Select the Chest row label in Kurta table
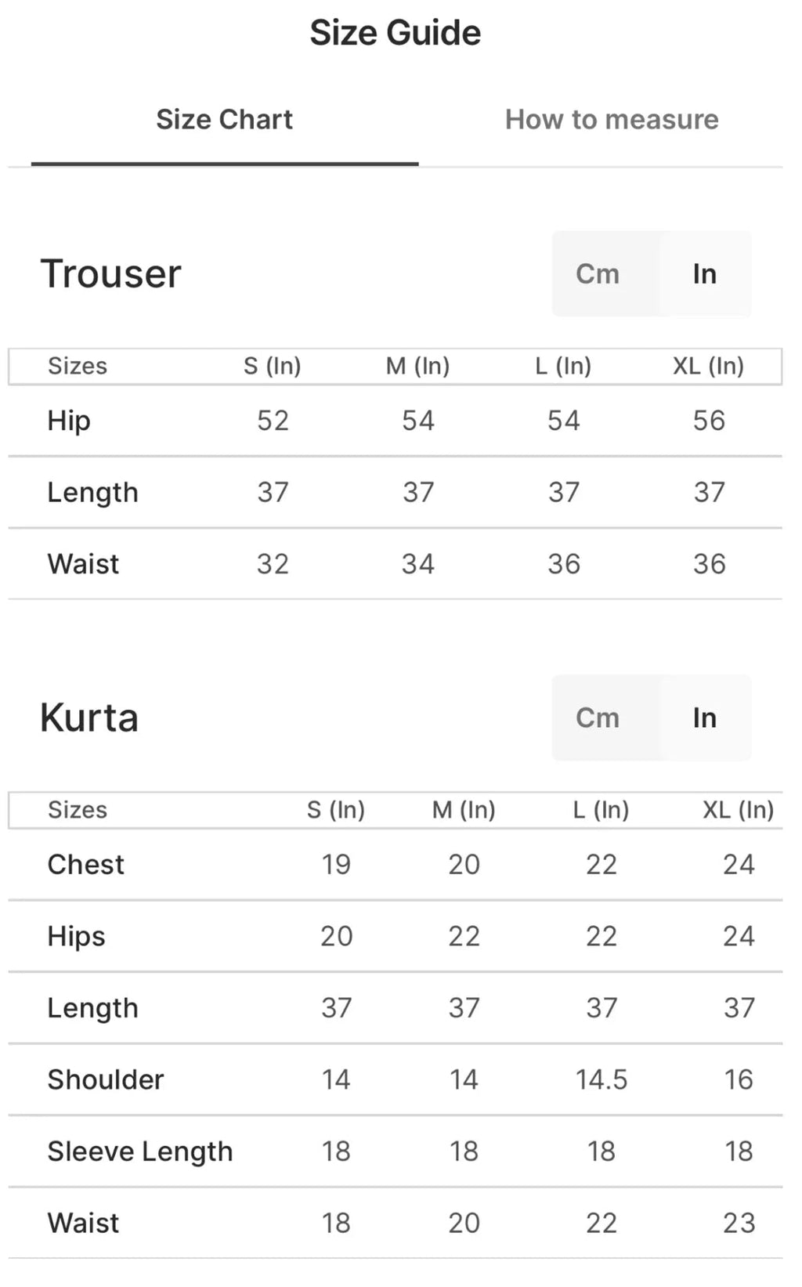Image resolution: width=802 pixels, height=1287 pixels. [85, 865]
